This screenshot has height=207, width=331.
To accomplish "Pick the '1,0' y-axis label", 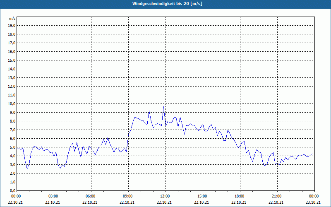I will (x=13, y=182).
